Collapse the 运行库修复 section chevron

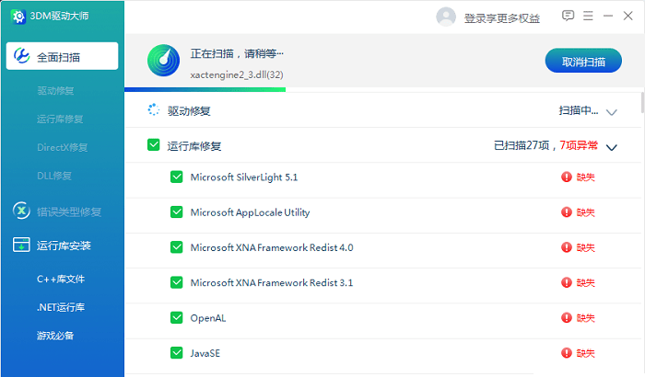point(611,146)
